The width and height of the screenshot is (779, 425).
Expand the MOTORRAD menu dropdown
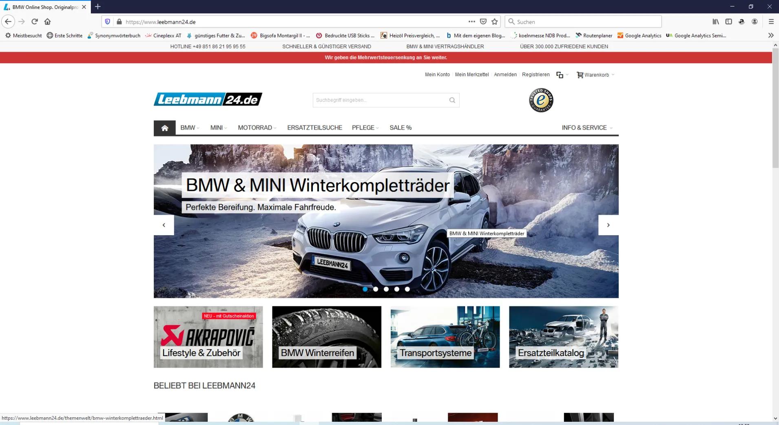(257, 128)
